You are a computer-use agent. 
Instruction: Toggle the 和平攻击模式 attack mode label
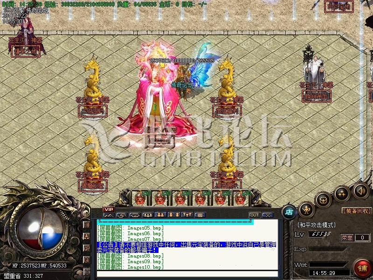coord(317,225)
